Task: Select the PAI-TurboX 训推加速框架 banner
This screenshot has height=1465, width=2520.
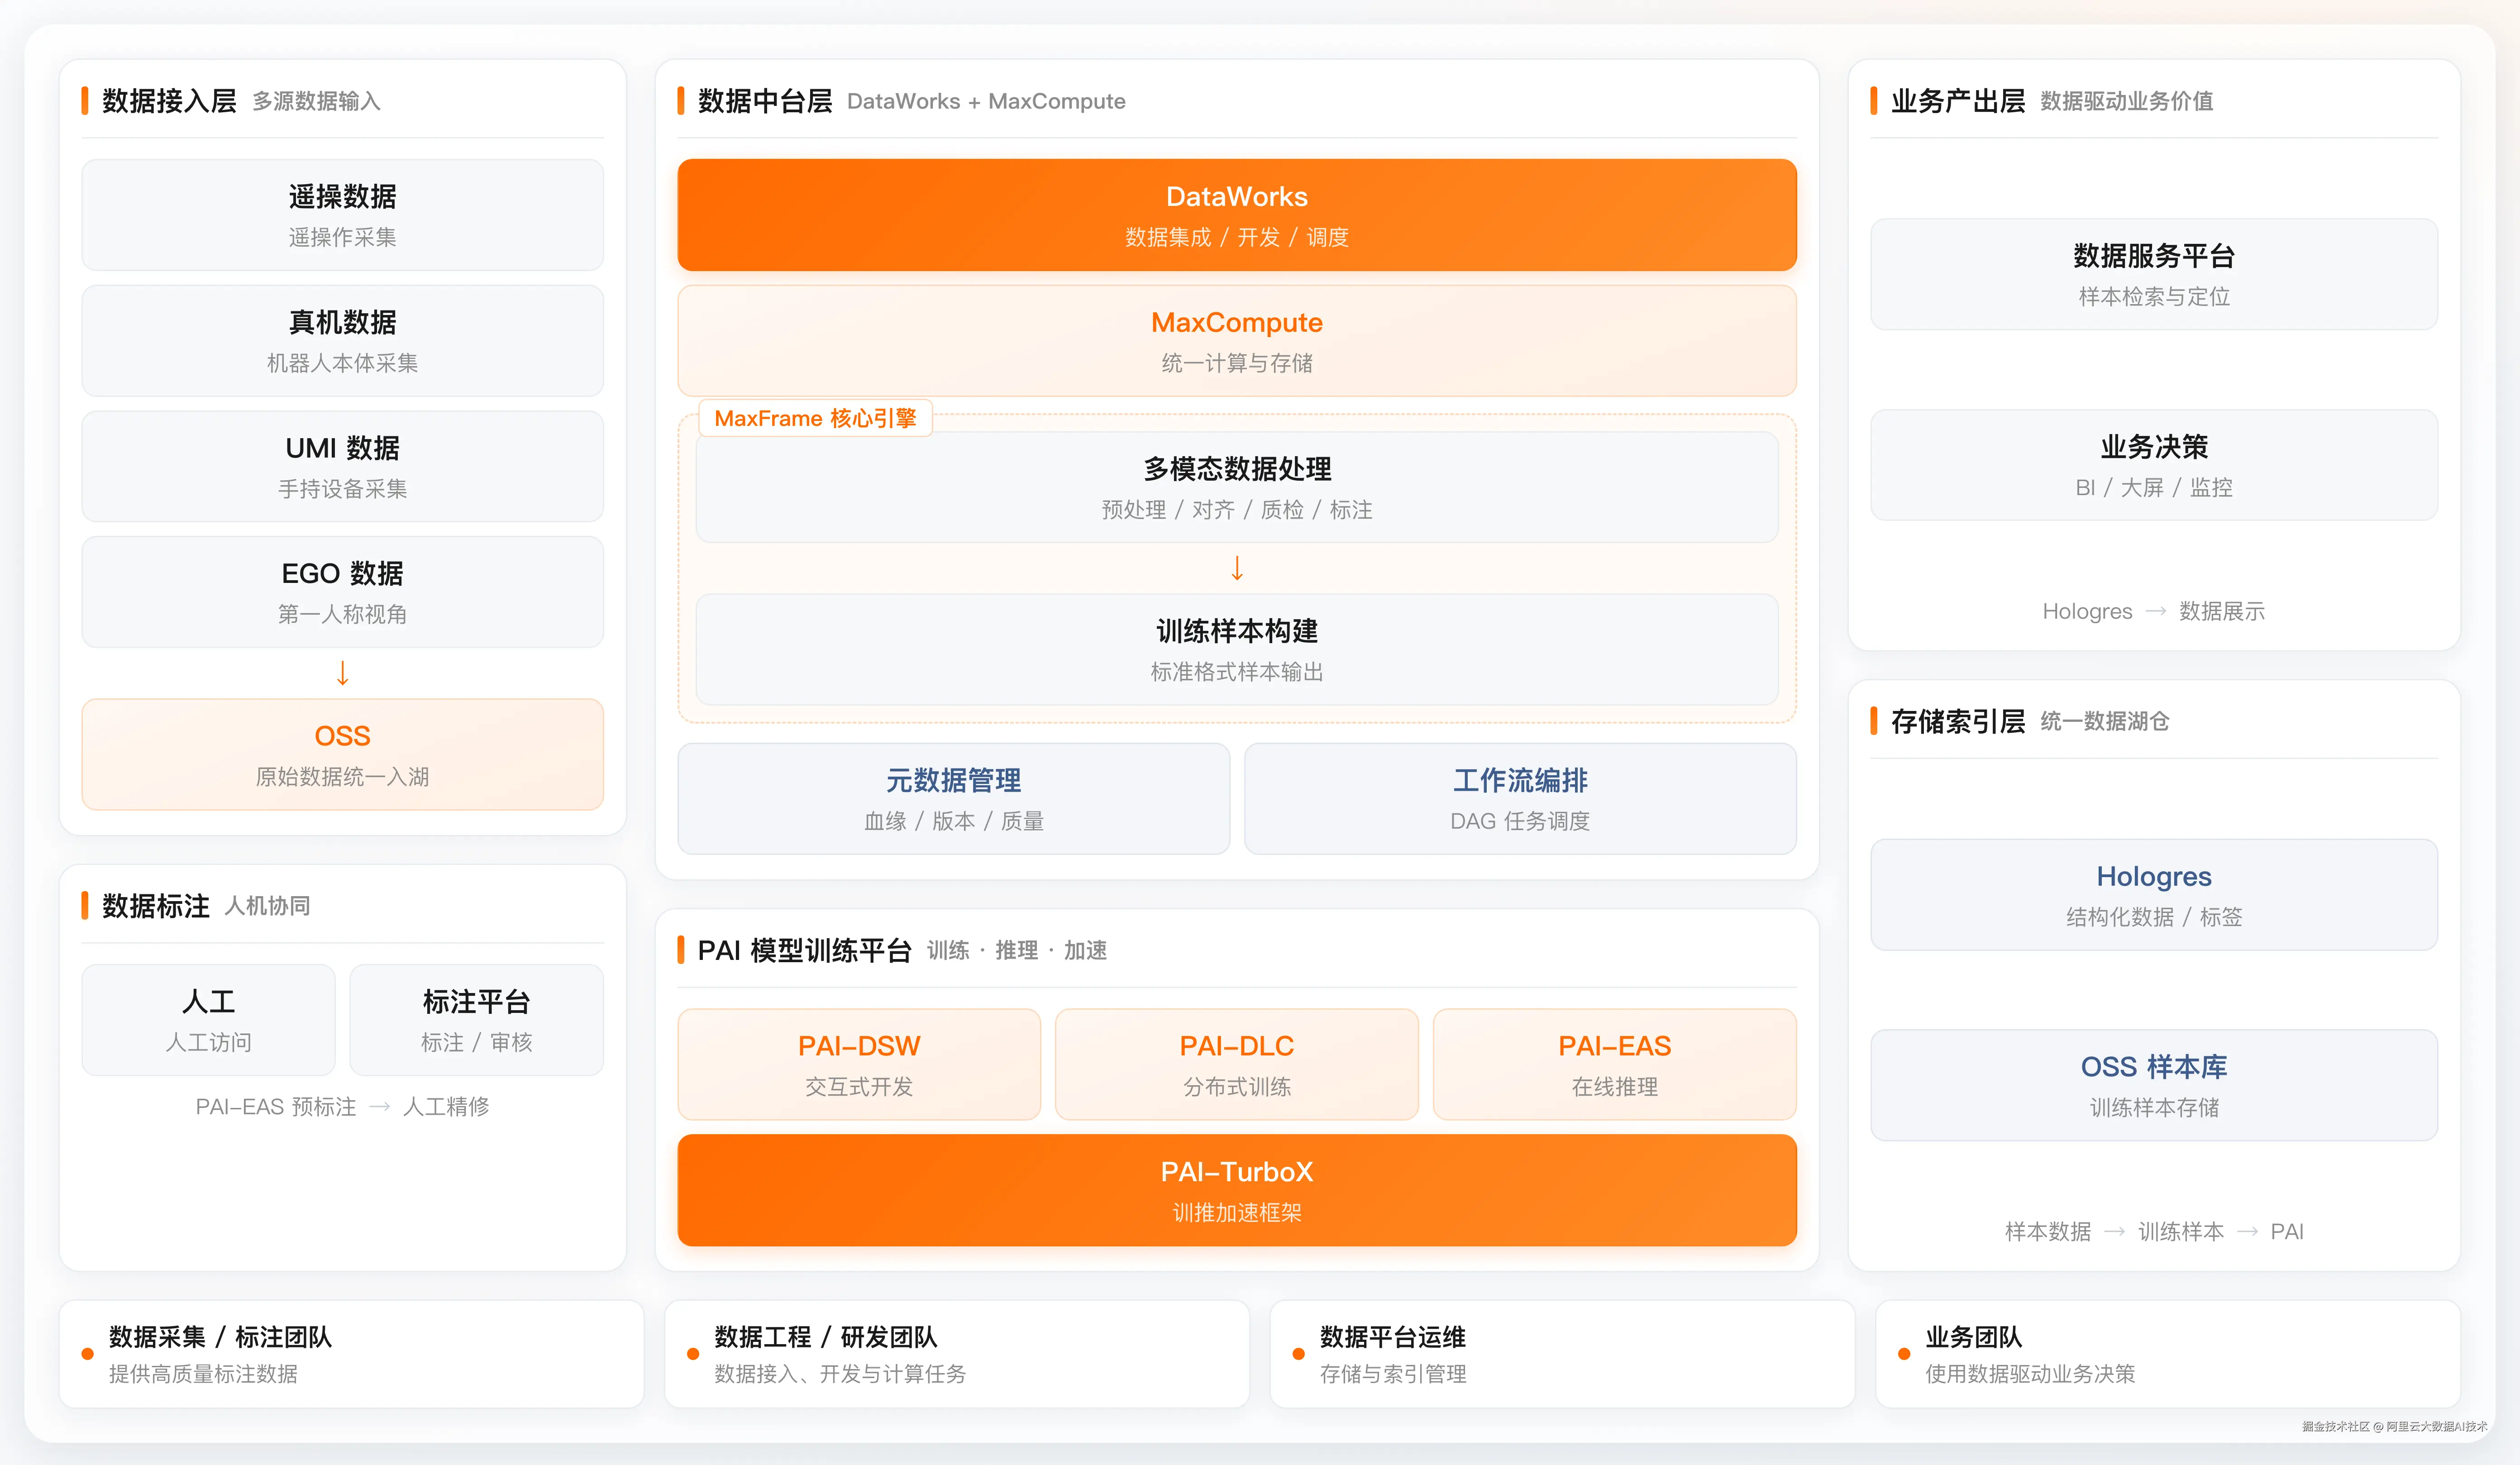Action: (x=1237, y=1190)
